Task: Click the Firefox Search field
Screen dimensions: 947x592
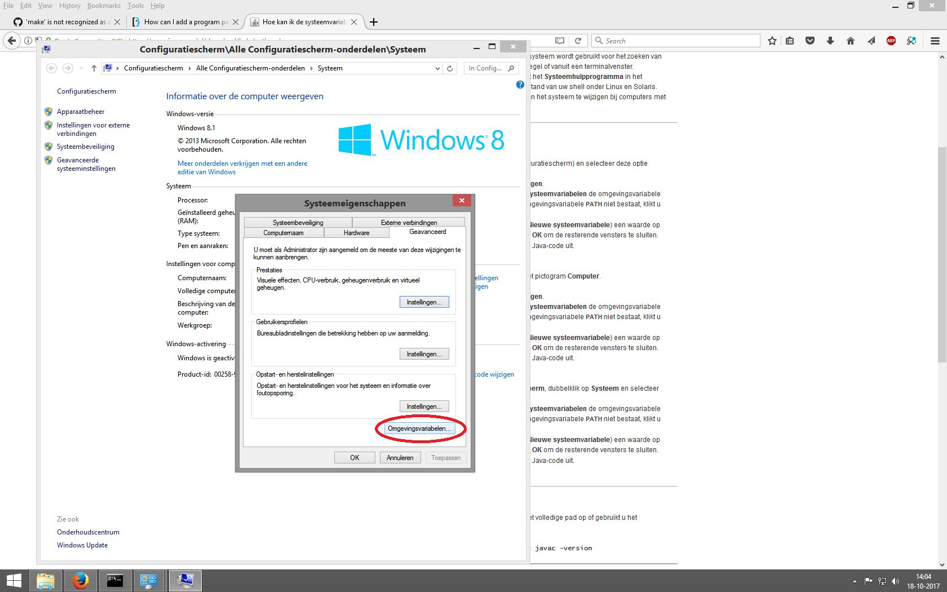Action: tap(675, 41)
